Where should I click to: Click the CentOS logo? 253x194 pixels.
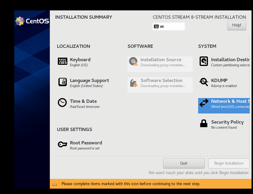click(x=32, y=21)
